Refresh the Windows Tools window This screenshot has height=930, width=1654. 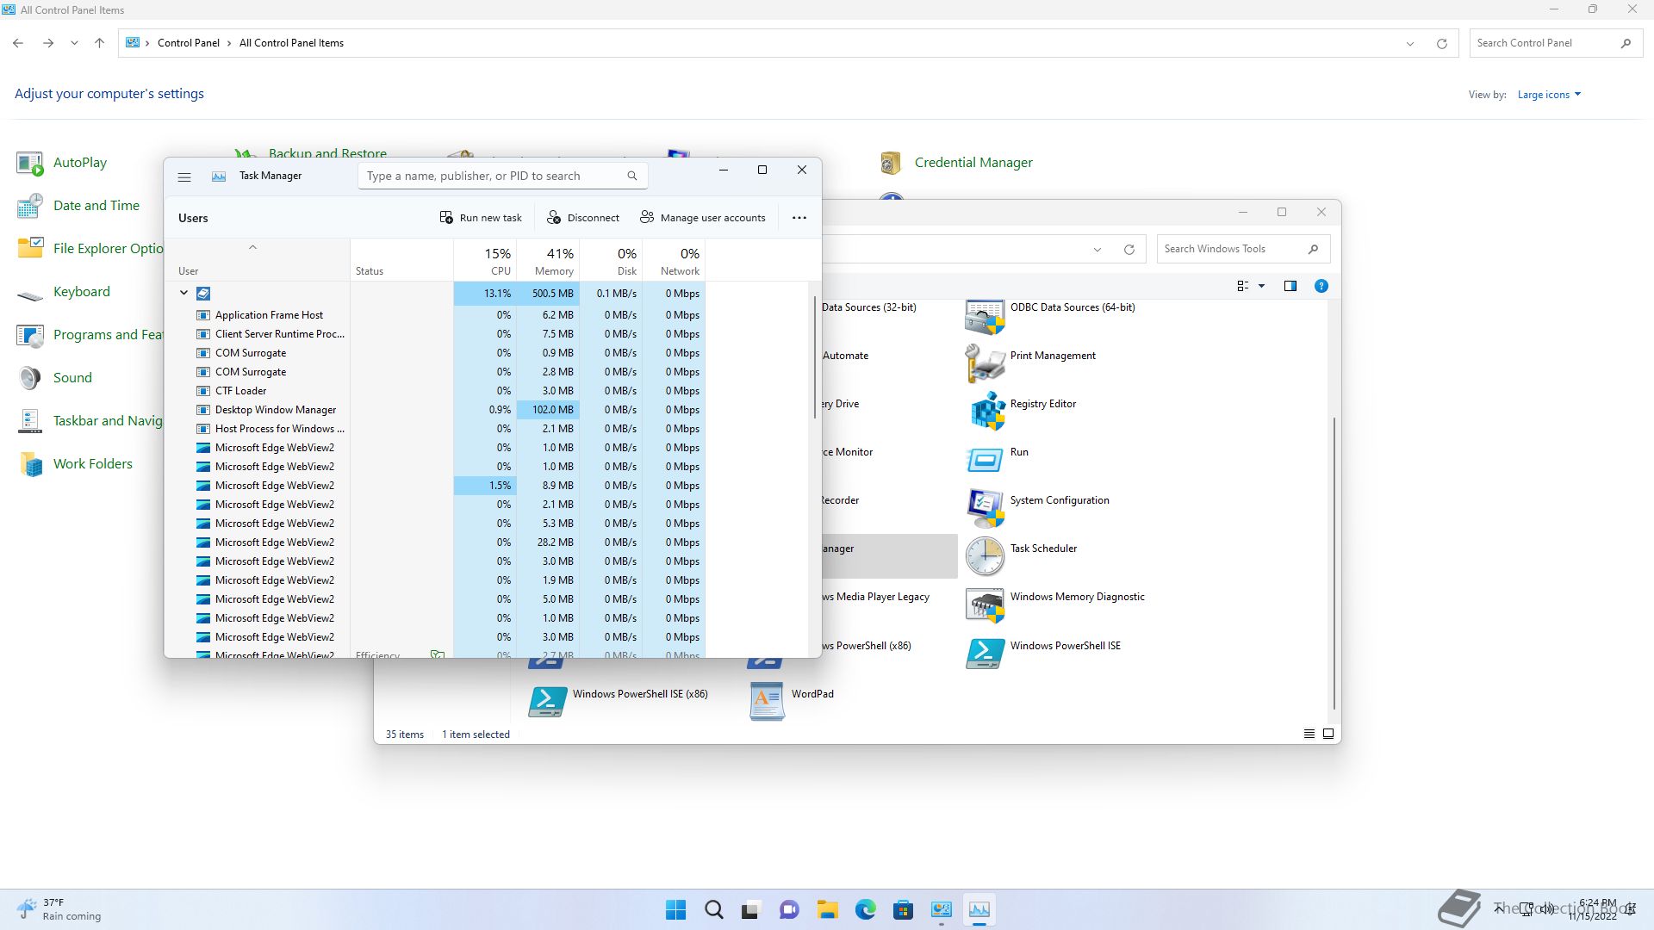(1129, 250)
